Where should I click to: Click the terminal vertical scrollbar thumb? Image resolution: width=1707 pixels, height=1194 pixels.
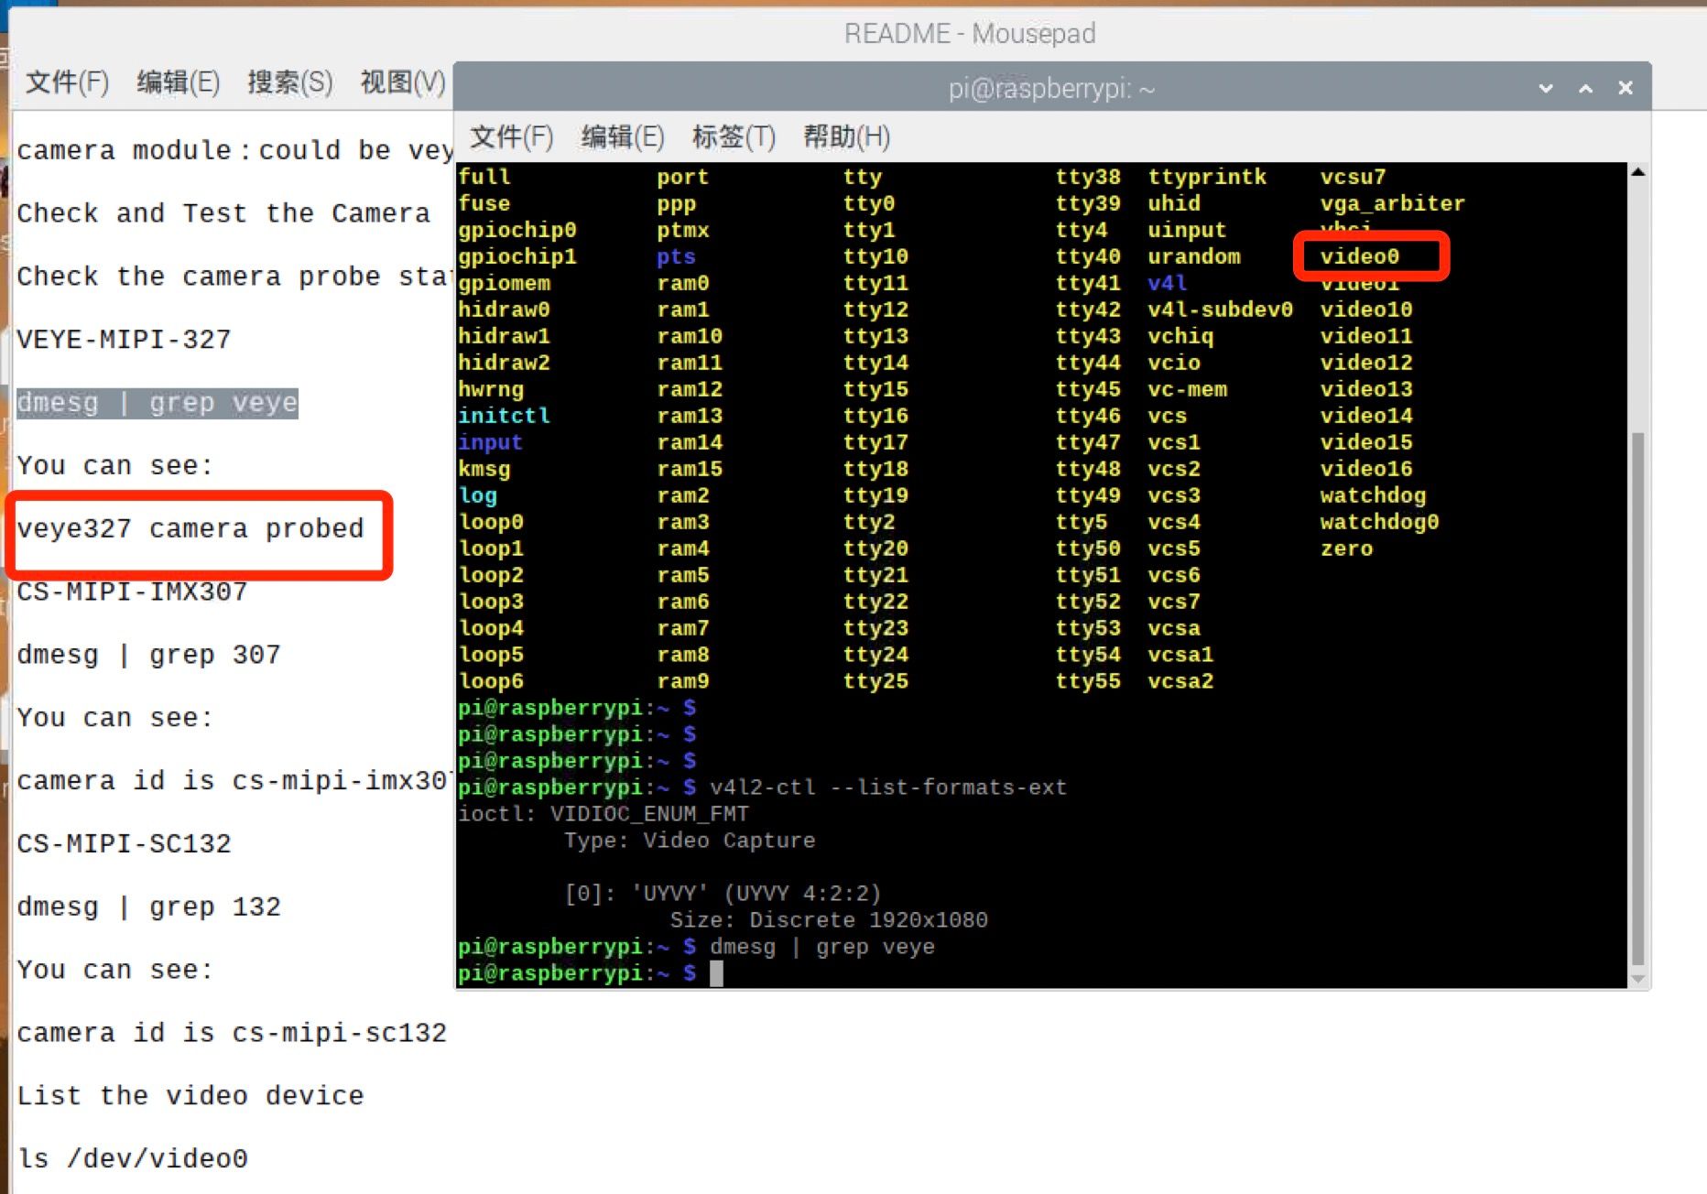coord(1638,699)
